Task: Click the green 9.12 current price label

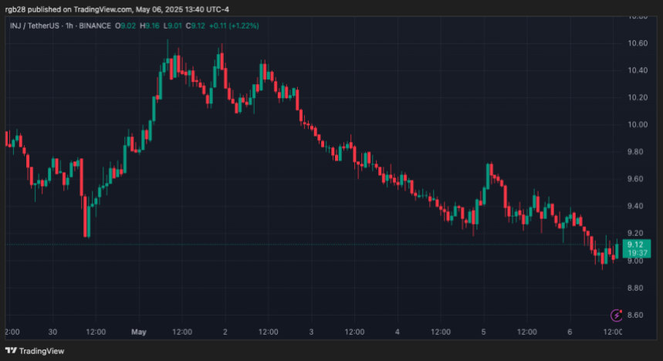Action: [x=637, y=245]
